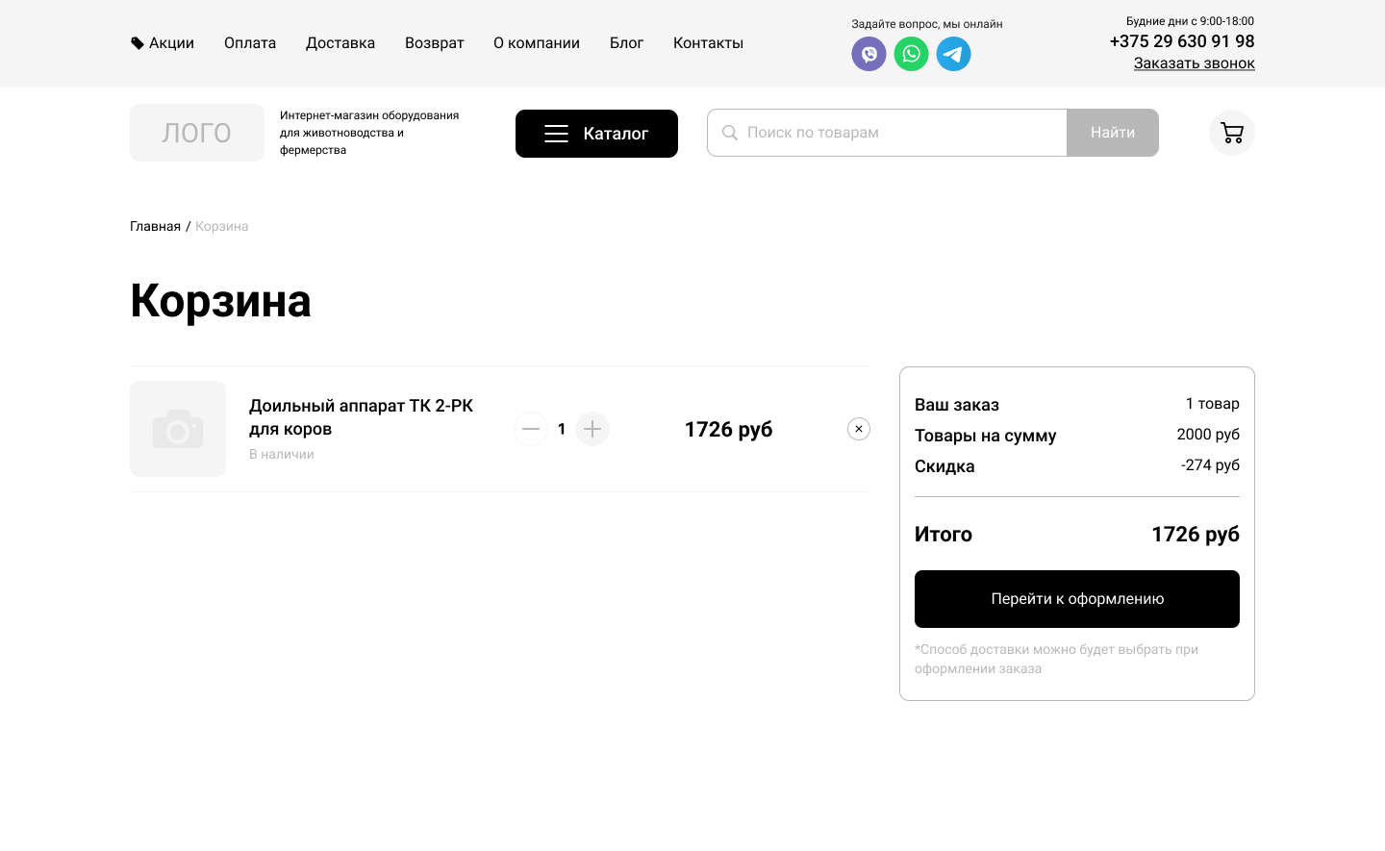Click Главная breadcrumb link
Image resolution: width=1385 pixels, height=851 pixels.
[155, 226]
